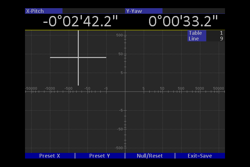Viewport: 250px width, 167px height.
Task: Click the crosshair target marker on the plot
Action: point(78,58)
